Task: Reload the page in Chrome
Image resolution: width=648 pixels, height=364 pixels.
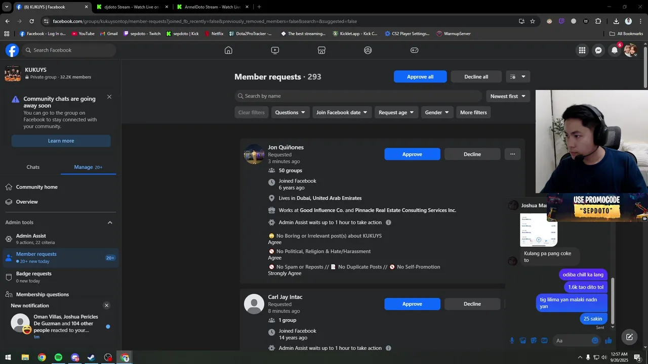Action: pos(31,21)
